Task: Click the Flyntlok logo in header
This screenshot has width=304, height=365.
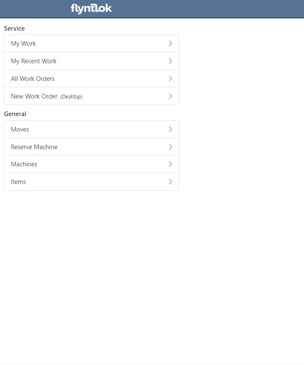Action: click(x=91, y=9)
